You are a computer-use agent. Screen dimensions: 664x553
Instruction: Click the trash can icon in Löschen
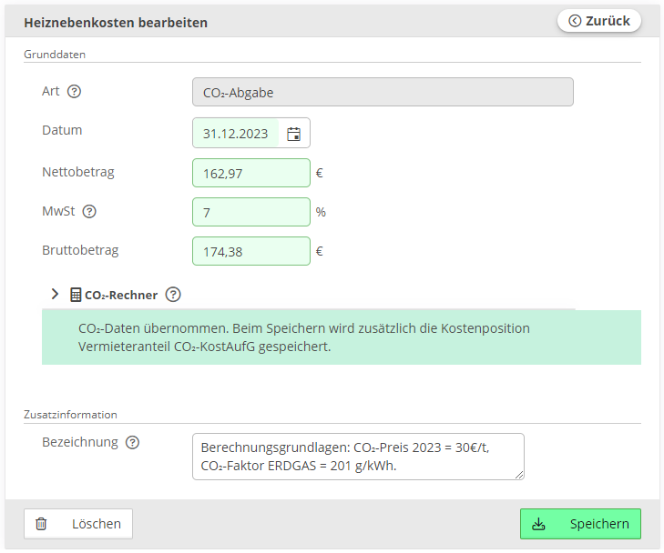[x=41, y=524]
